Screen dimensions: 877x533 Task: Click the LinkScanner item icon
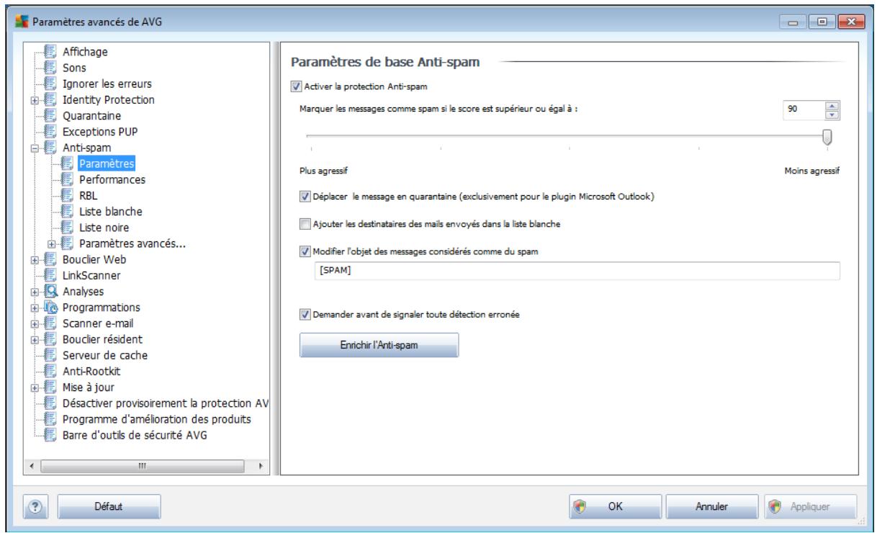coord(50,275)
